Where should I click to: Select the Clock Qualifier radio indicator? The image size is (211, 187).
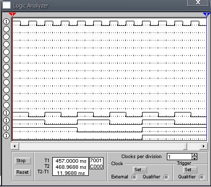(166, 177)
